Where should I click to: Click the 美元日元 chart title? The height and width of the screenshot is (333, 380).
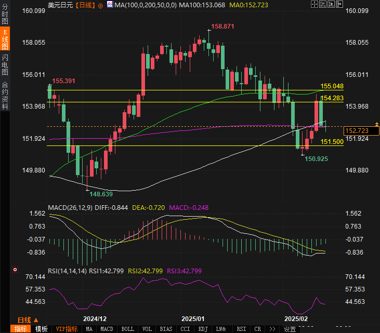pyautogui.click(x=60, y=5)
